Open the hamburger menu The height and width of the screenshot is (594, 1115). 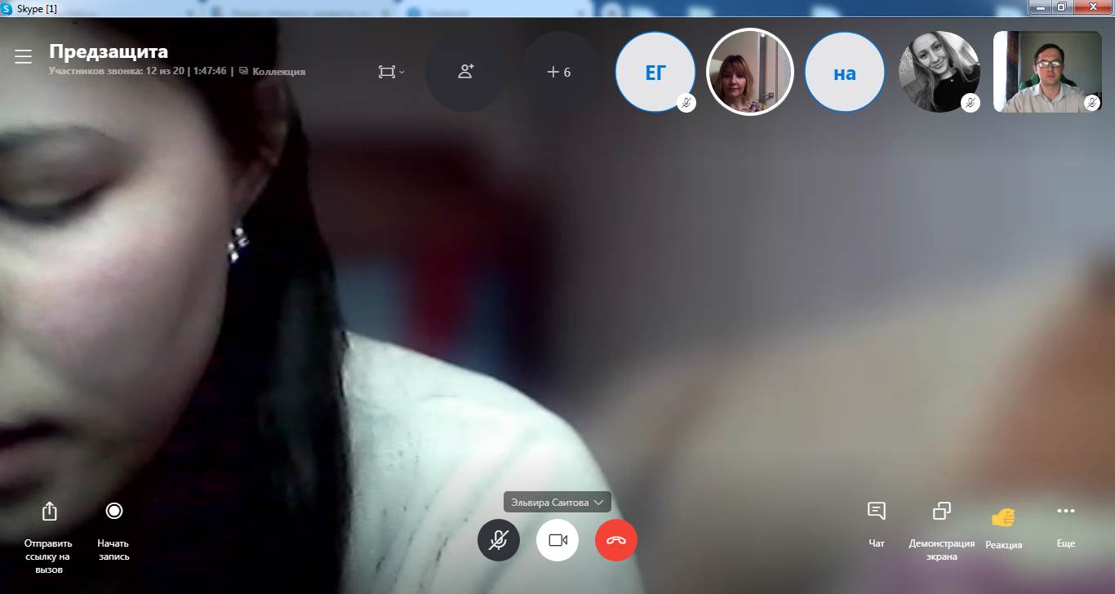pyautogui.click(x=23, y=56)
